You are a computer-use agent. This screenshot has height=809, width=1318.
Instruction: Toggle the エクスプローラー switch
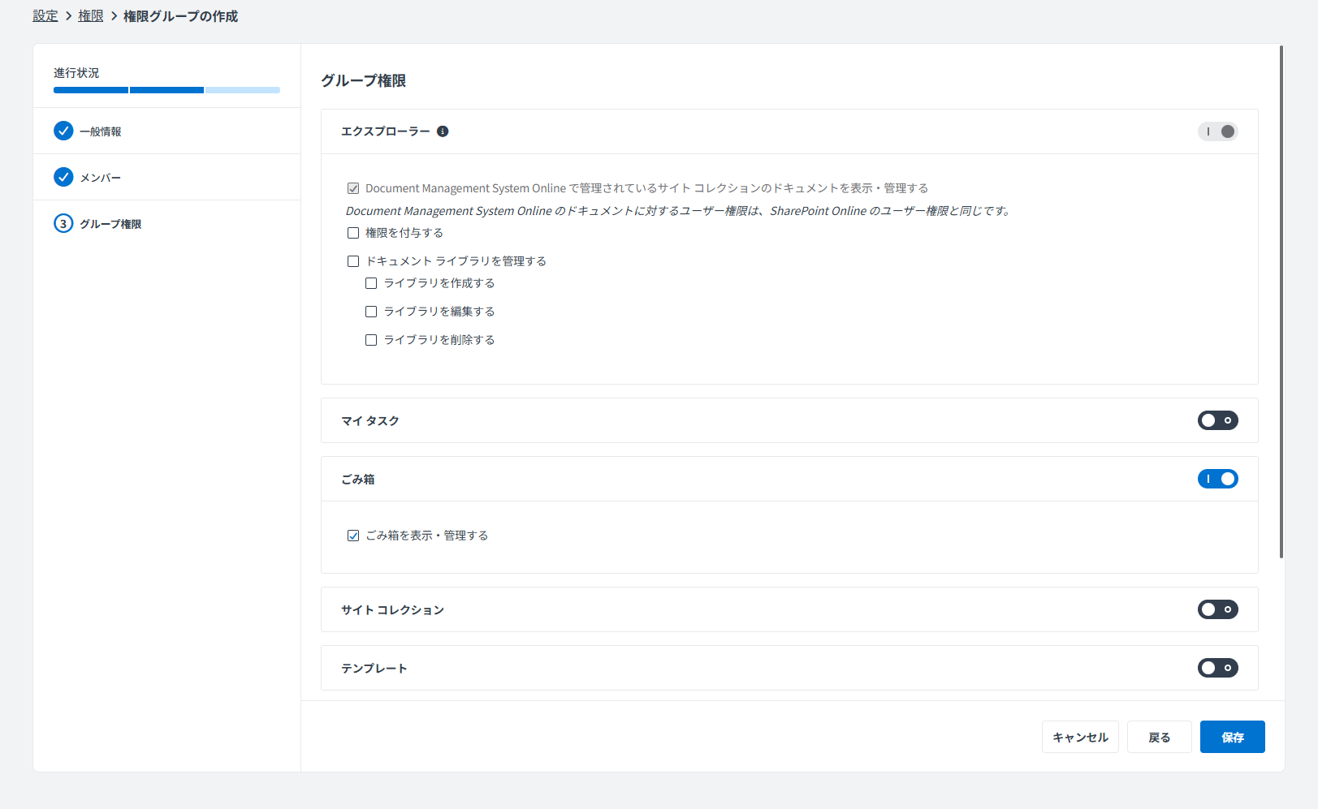click(x=1217, y=131)
